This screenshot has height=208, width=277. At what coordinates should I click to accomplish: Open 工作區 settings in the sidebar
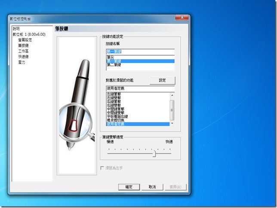coord(23,51)
